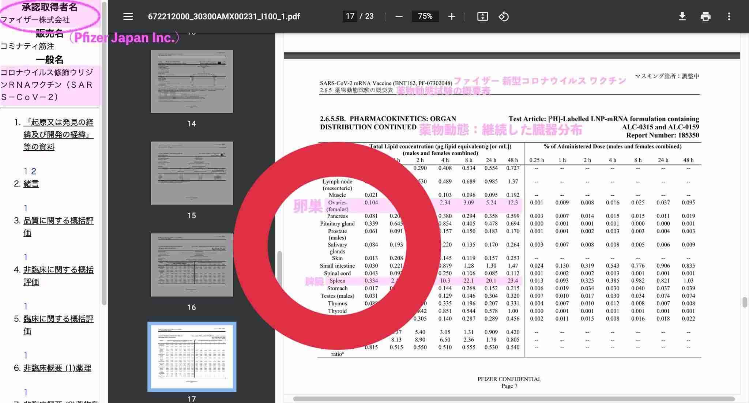The image size is (749, 403).
Task: Click the PDF file name in the toolbar
Action: click(224, 16)
